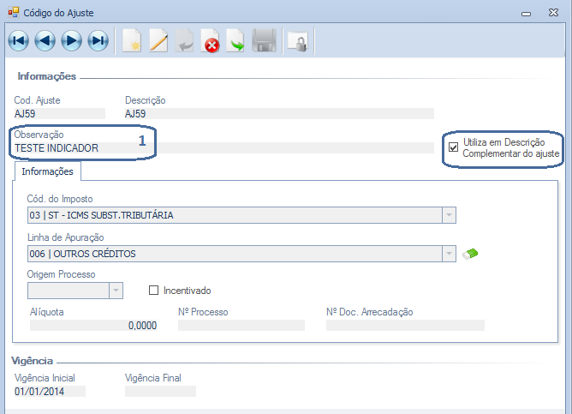Screen dimensions: 572x414
Task: Go to the next record
Action: [72, 40]
